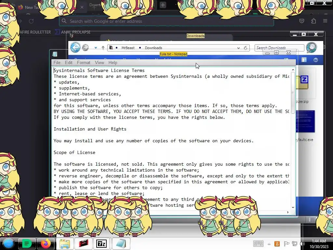
Task: Close the Firefox New Tab tab
Action: (x=82, y=7)
